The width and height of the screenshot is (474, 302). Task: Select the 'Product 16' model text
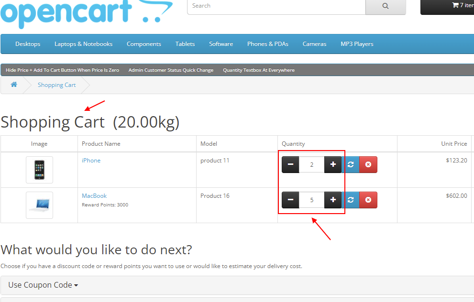click(x=215, y=196)
